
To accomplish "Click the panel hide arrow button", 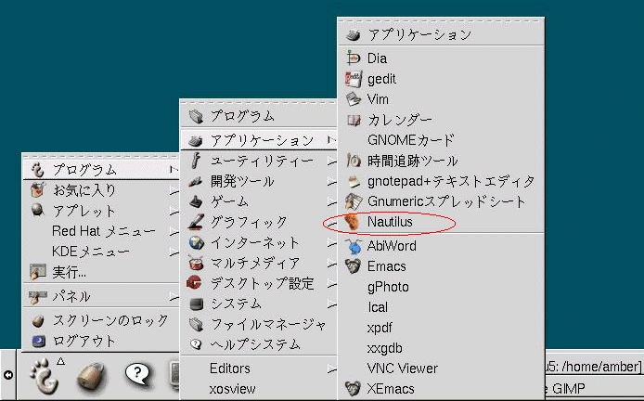I will coord(7,375).
